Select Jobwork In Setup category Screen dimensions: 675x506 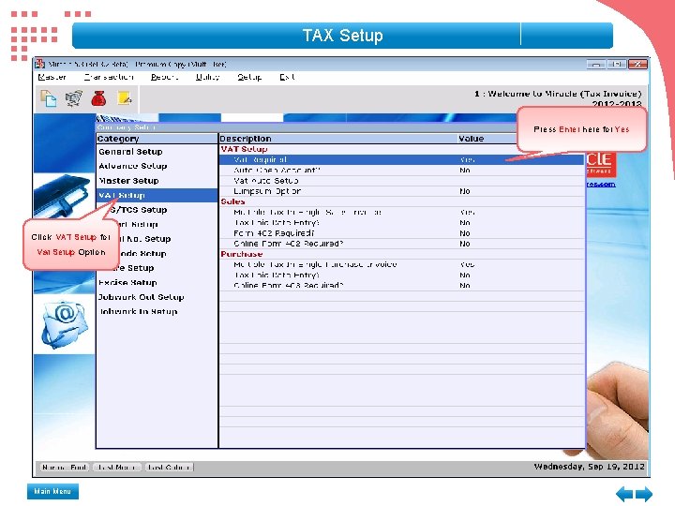pyautogui.click(x=157, y=312)
